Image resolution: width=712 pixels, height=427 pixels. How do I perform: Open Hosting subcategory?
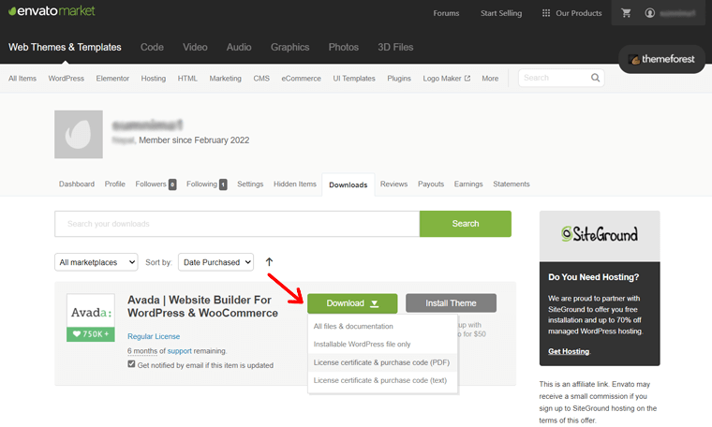click(154, 79)
